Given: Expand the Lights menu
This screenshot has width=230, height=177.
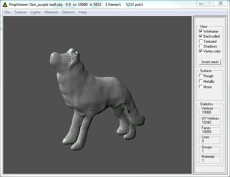Looking at the screenshot, I should [35, 12].
